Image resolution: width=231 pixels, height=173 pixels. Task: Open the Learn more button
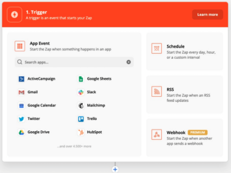207,15
